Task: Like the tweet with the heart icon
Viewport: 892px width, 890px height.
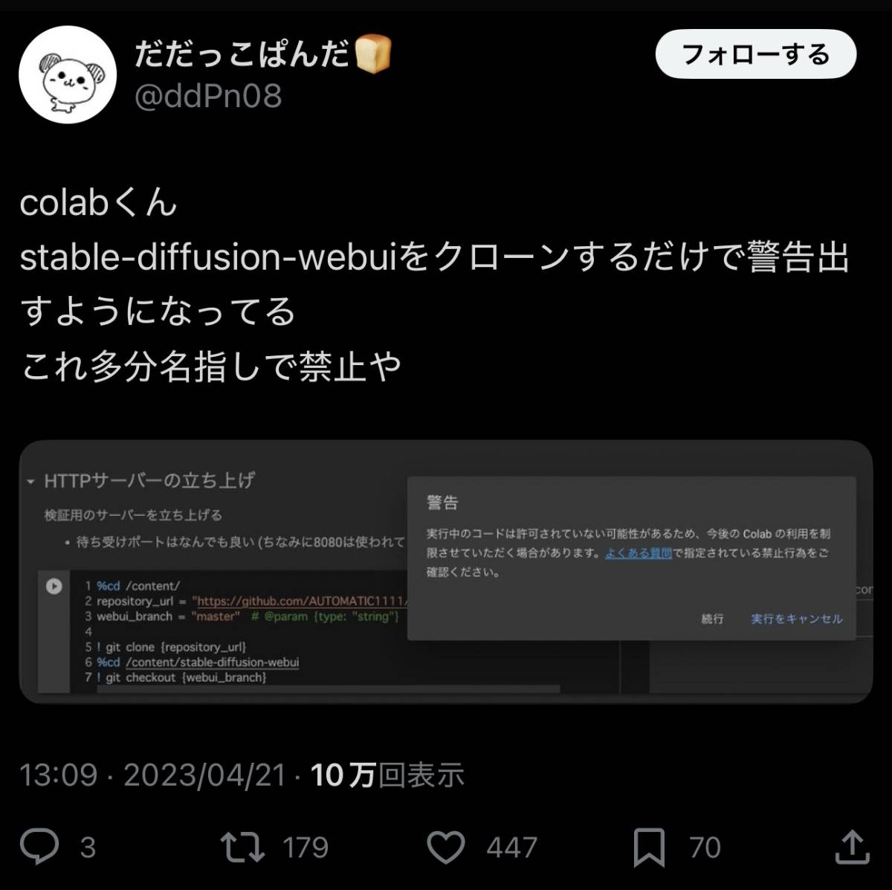Action: point(446,848)
